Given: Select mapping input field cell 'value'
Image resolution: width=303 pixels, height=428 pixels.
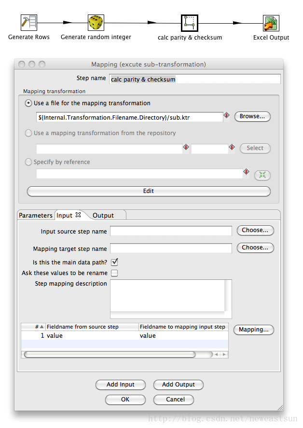Looking at the screenshot, I should 183,335.
